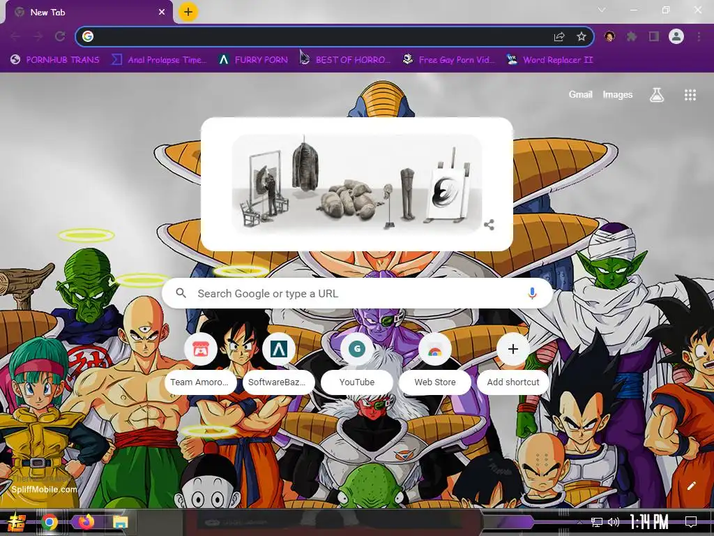Open the Word Replacer II bookmark
Viewport: 714px width, 536px height.
[550, 60]
